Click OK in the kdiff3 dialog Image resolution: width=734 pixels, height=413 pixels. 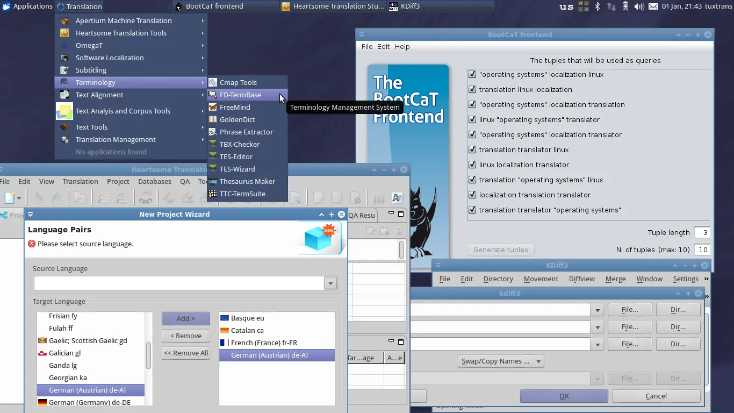pos(564,396)
